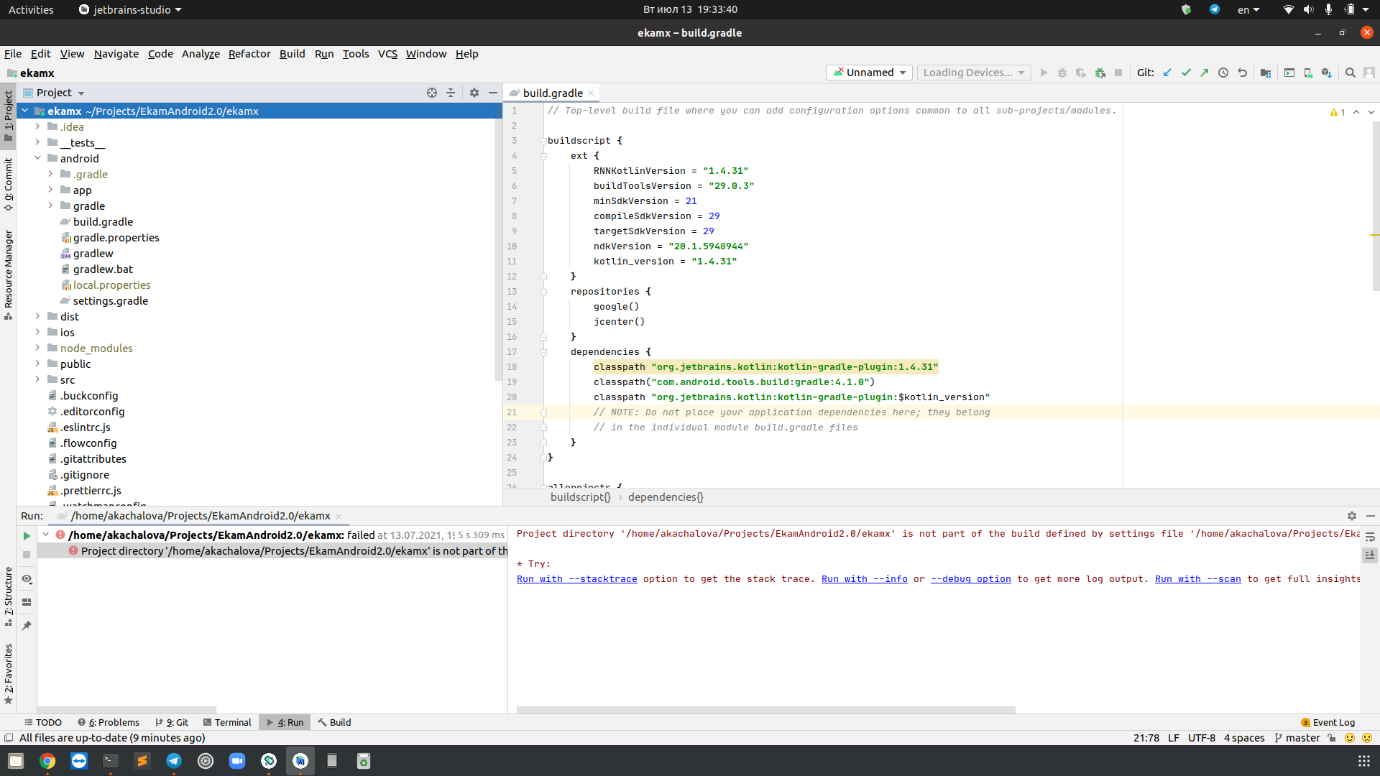The height and width of the screenshot is (776, 1380).
Task: Click the green Rerun icon in Run panel
Action: (27, 536)
